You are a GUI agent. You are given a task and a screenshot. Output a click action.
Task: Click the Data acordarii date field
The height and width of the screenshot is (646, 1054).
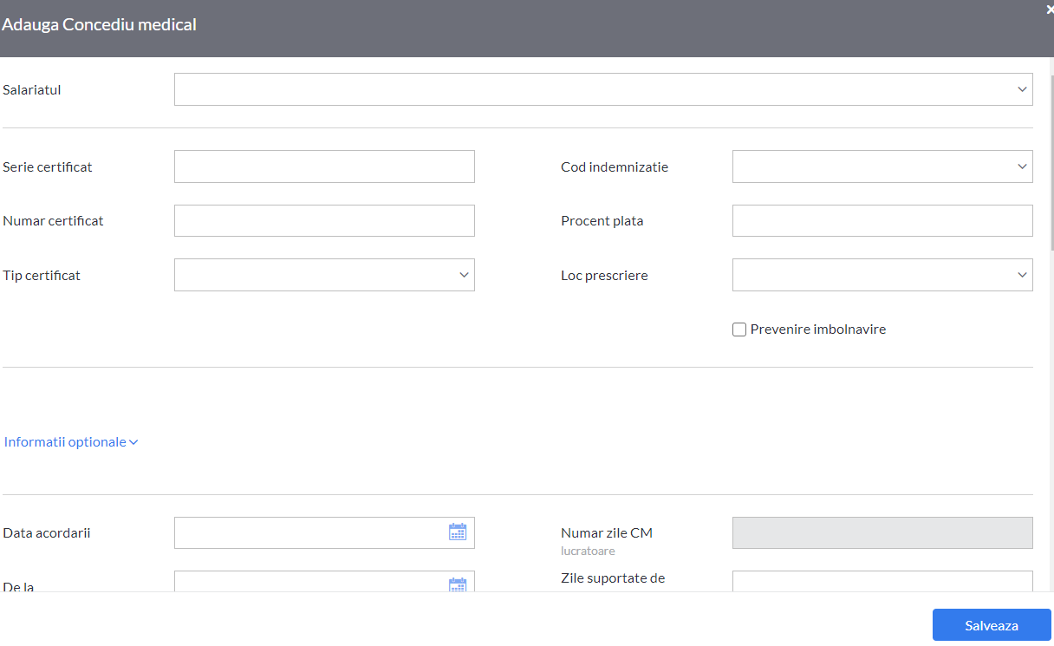pos(324,532)
